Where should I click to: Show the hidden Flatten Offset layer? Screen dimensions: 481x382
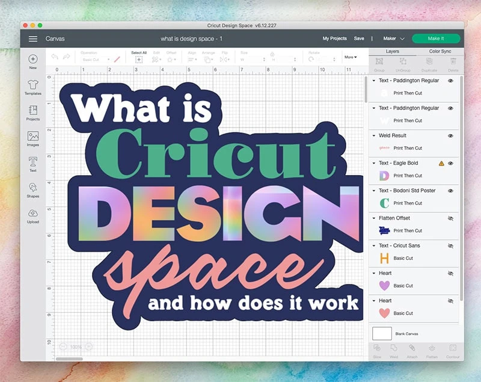pyautogui.click(x=450, y=218)
